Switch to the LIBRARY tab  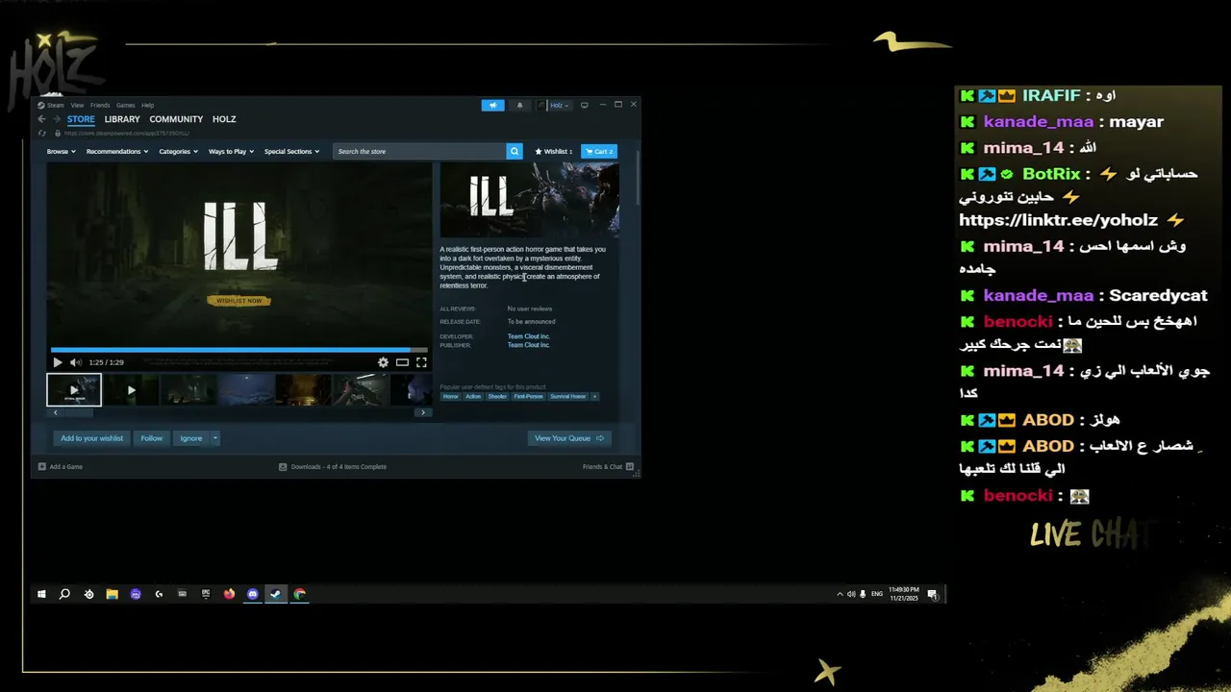click(x=122, y=119)
